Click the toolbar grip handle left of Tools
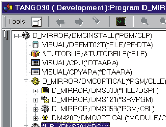 [x=5, y=21]
